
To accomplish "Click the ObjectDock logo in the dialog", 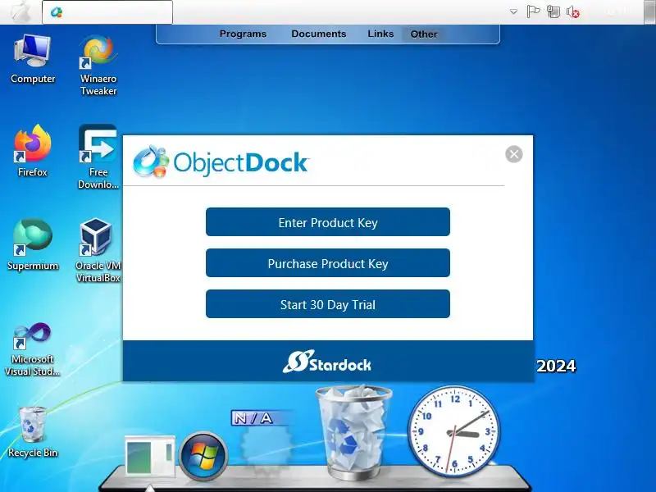I will [221, 162].
